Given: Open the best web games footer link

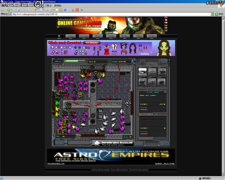Looking at the screenshot, I should [139, 169].
